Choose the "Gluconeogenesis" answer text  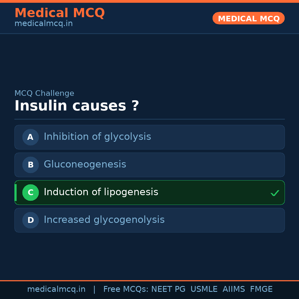coord(85,164)
